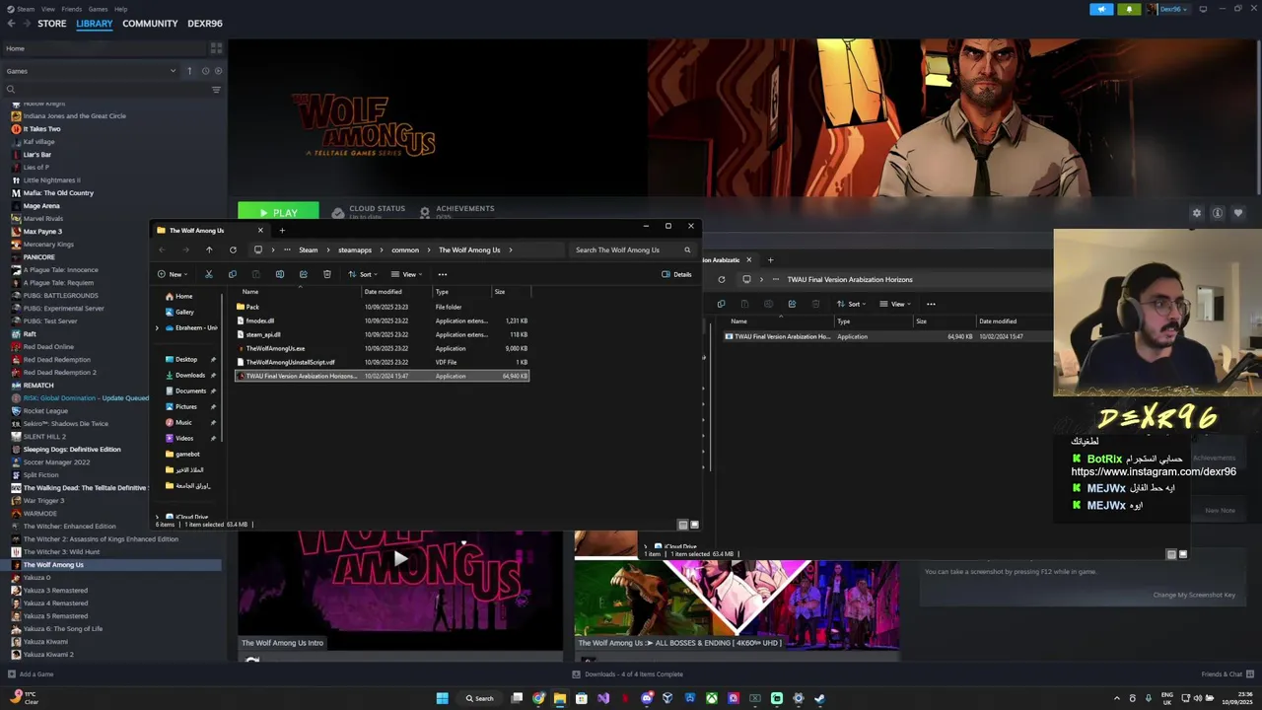Click the Explorer Up arrow in front window
The height and width of the screenshot is (710, 1262).
coord(209,249)
